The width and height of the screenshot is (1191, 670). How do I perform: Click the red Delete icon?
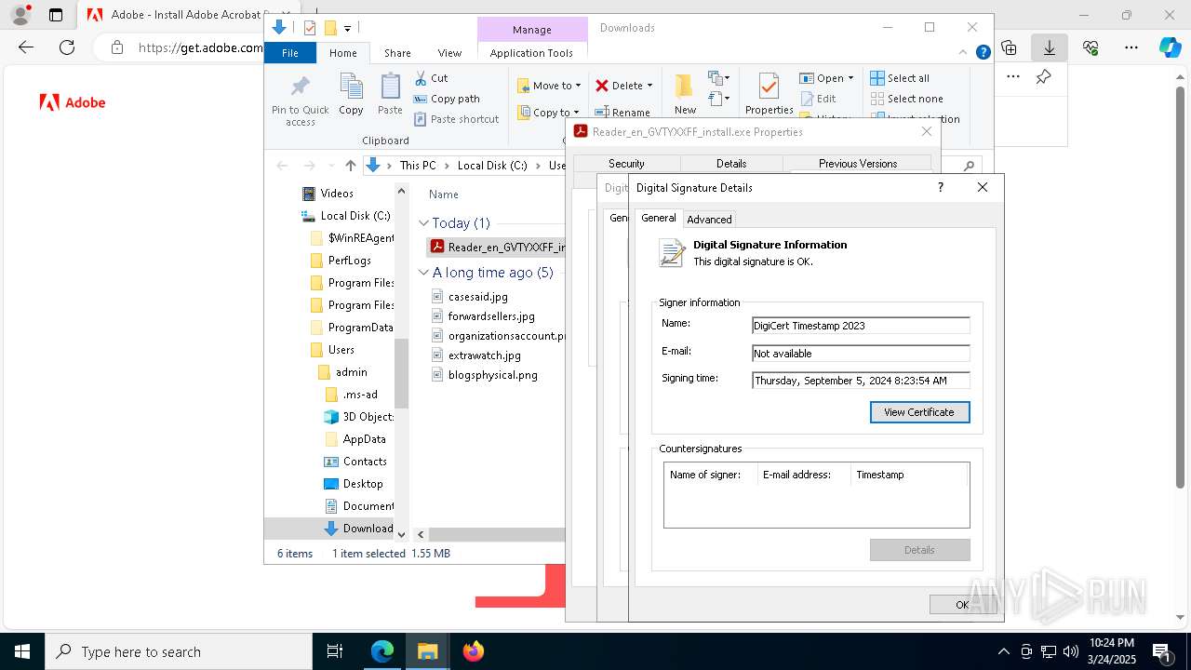[602, 86]
